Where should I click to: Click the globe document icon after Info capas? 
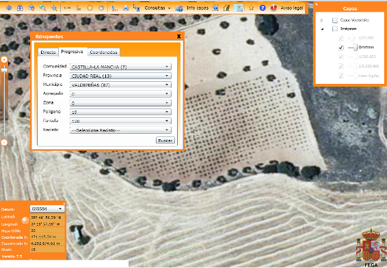tap(215, 8)
